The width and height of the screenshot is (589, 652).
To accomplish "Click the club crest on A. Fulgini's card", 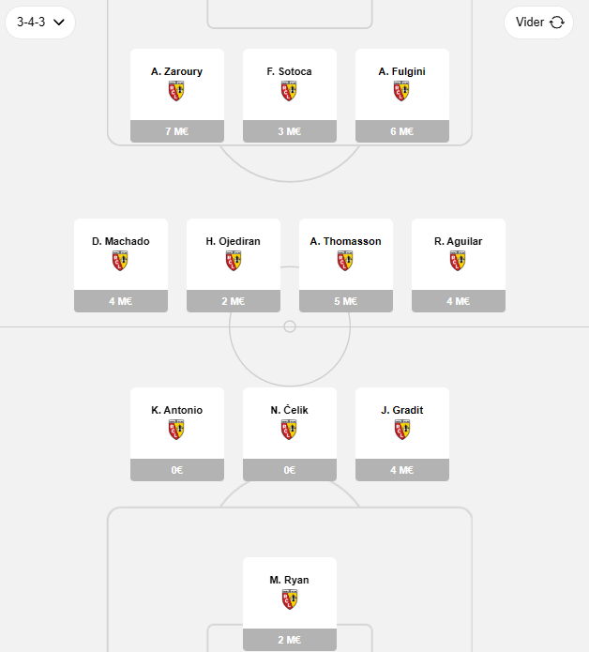I will 401,91.
